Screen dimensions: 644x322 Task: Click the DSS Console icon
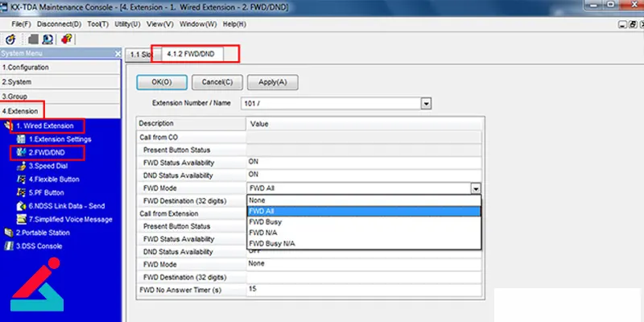pos(9,246)
